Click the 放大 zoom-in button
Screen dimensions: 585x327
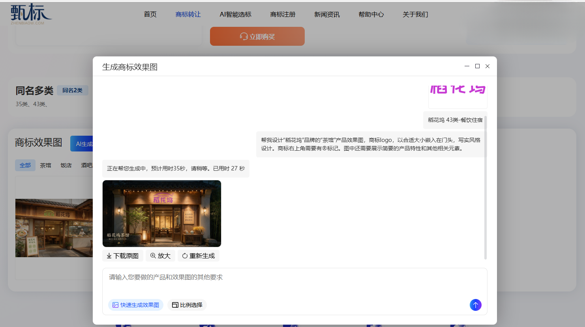(160, 256)
